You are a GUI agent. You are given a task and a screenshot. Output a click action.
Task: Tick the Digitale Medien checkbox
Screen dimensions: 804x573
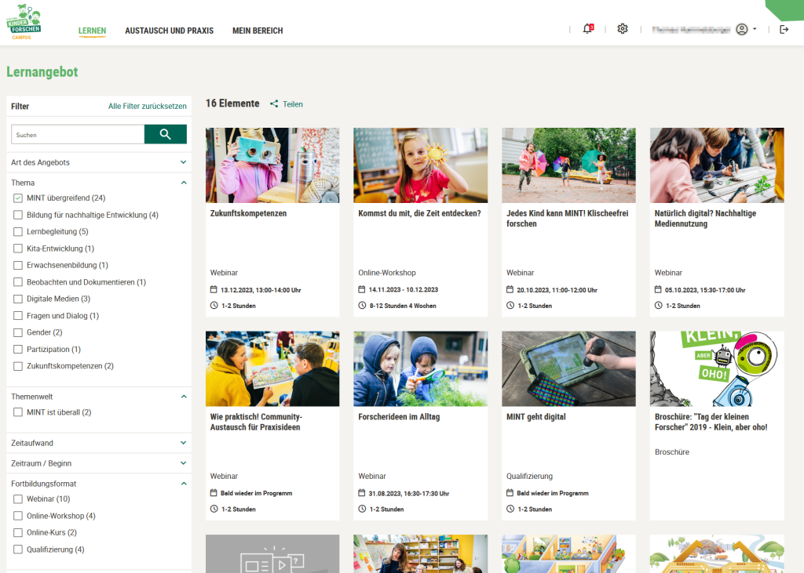[x=18, y=299]
